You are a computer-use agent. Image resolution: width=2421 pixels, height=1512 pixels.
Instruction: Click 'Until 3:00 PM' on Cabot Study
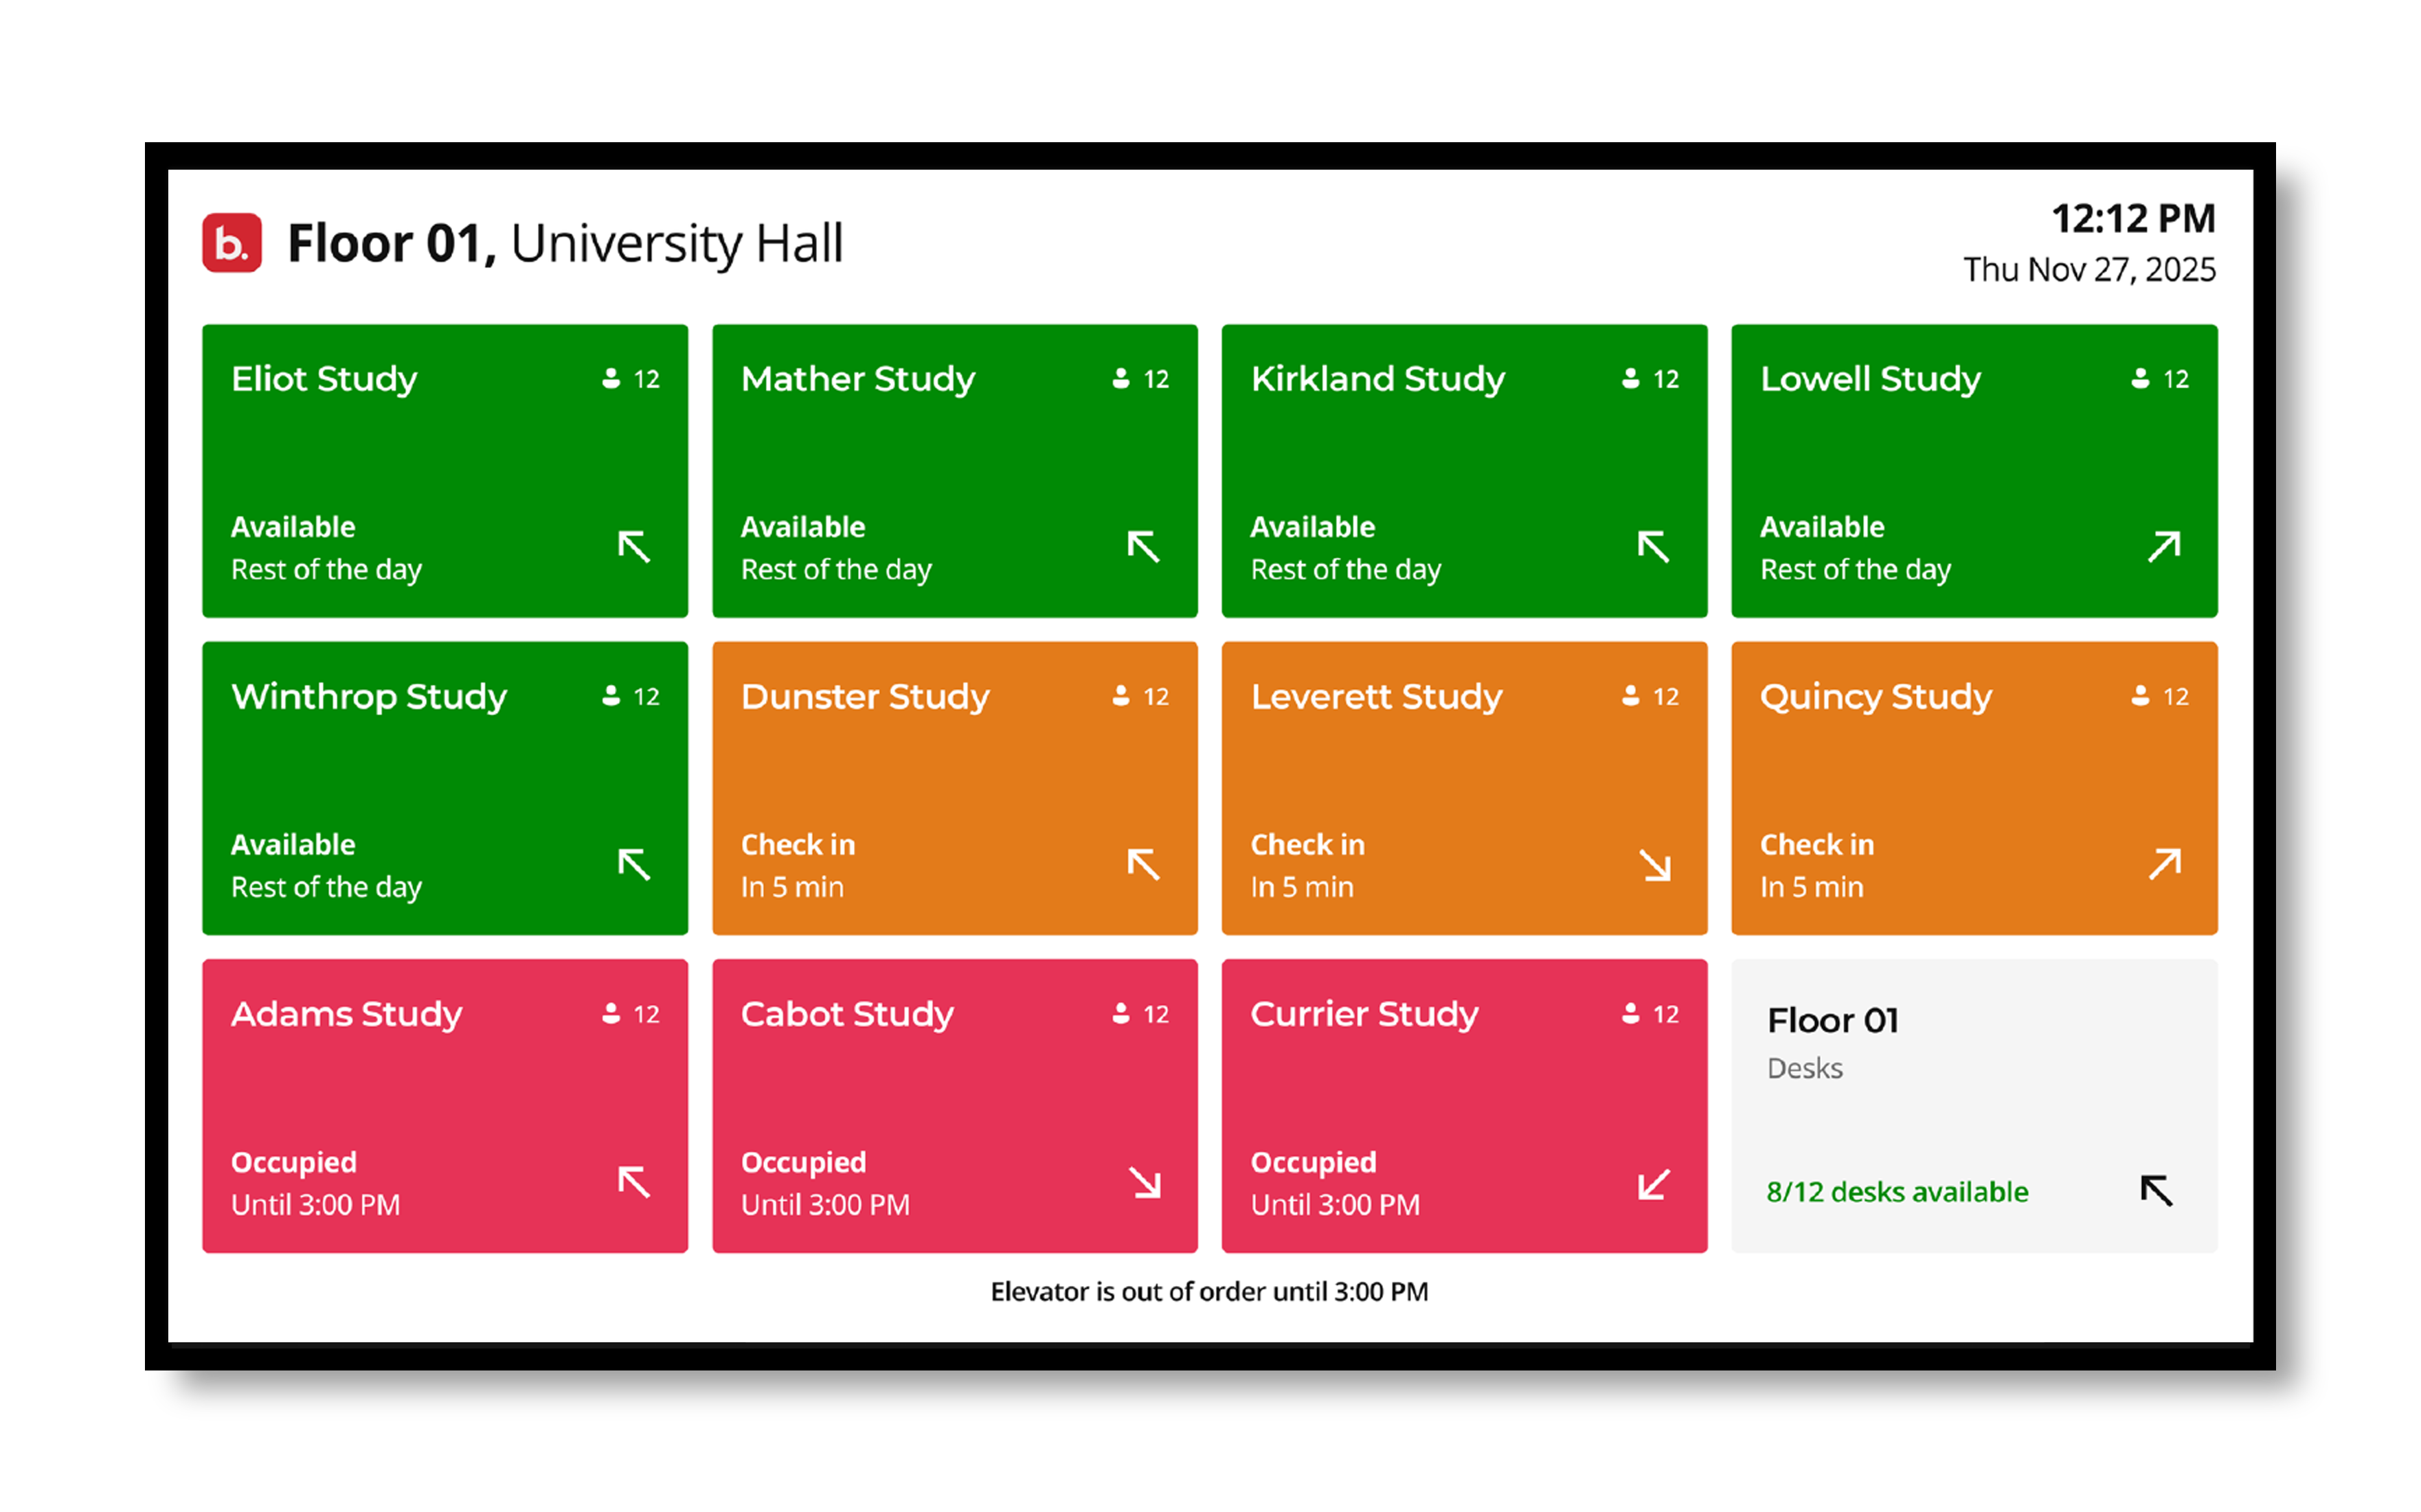click(825, 1205)
